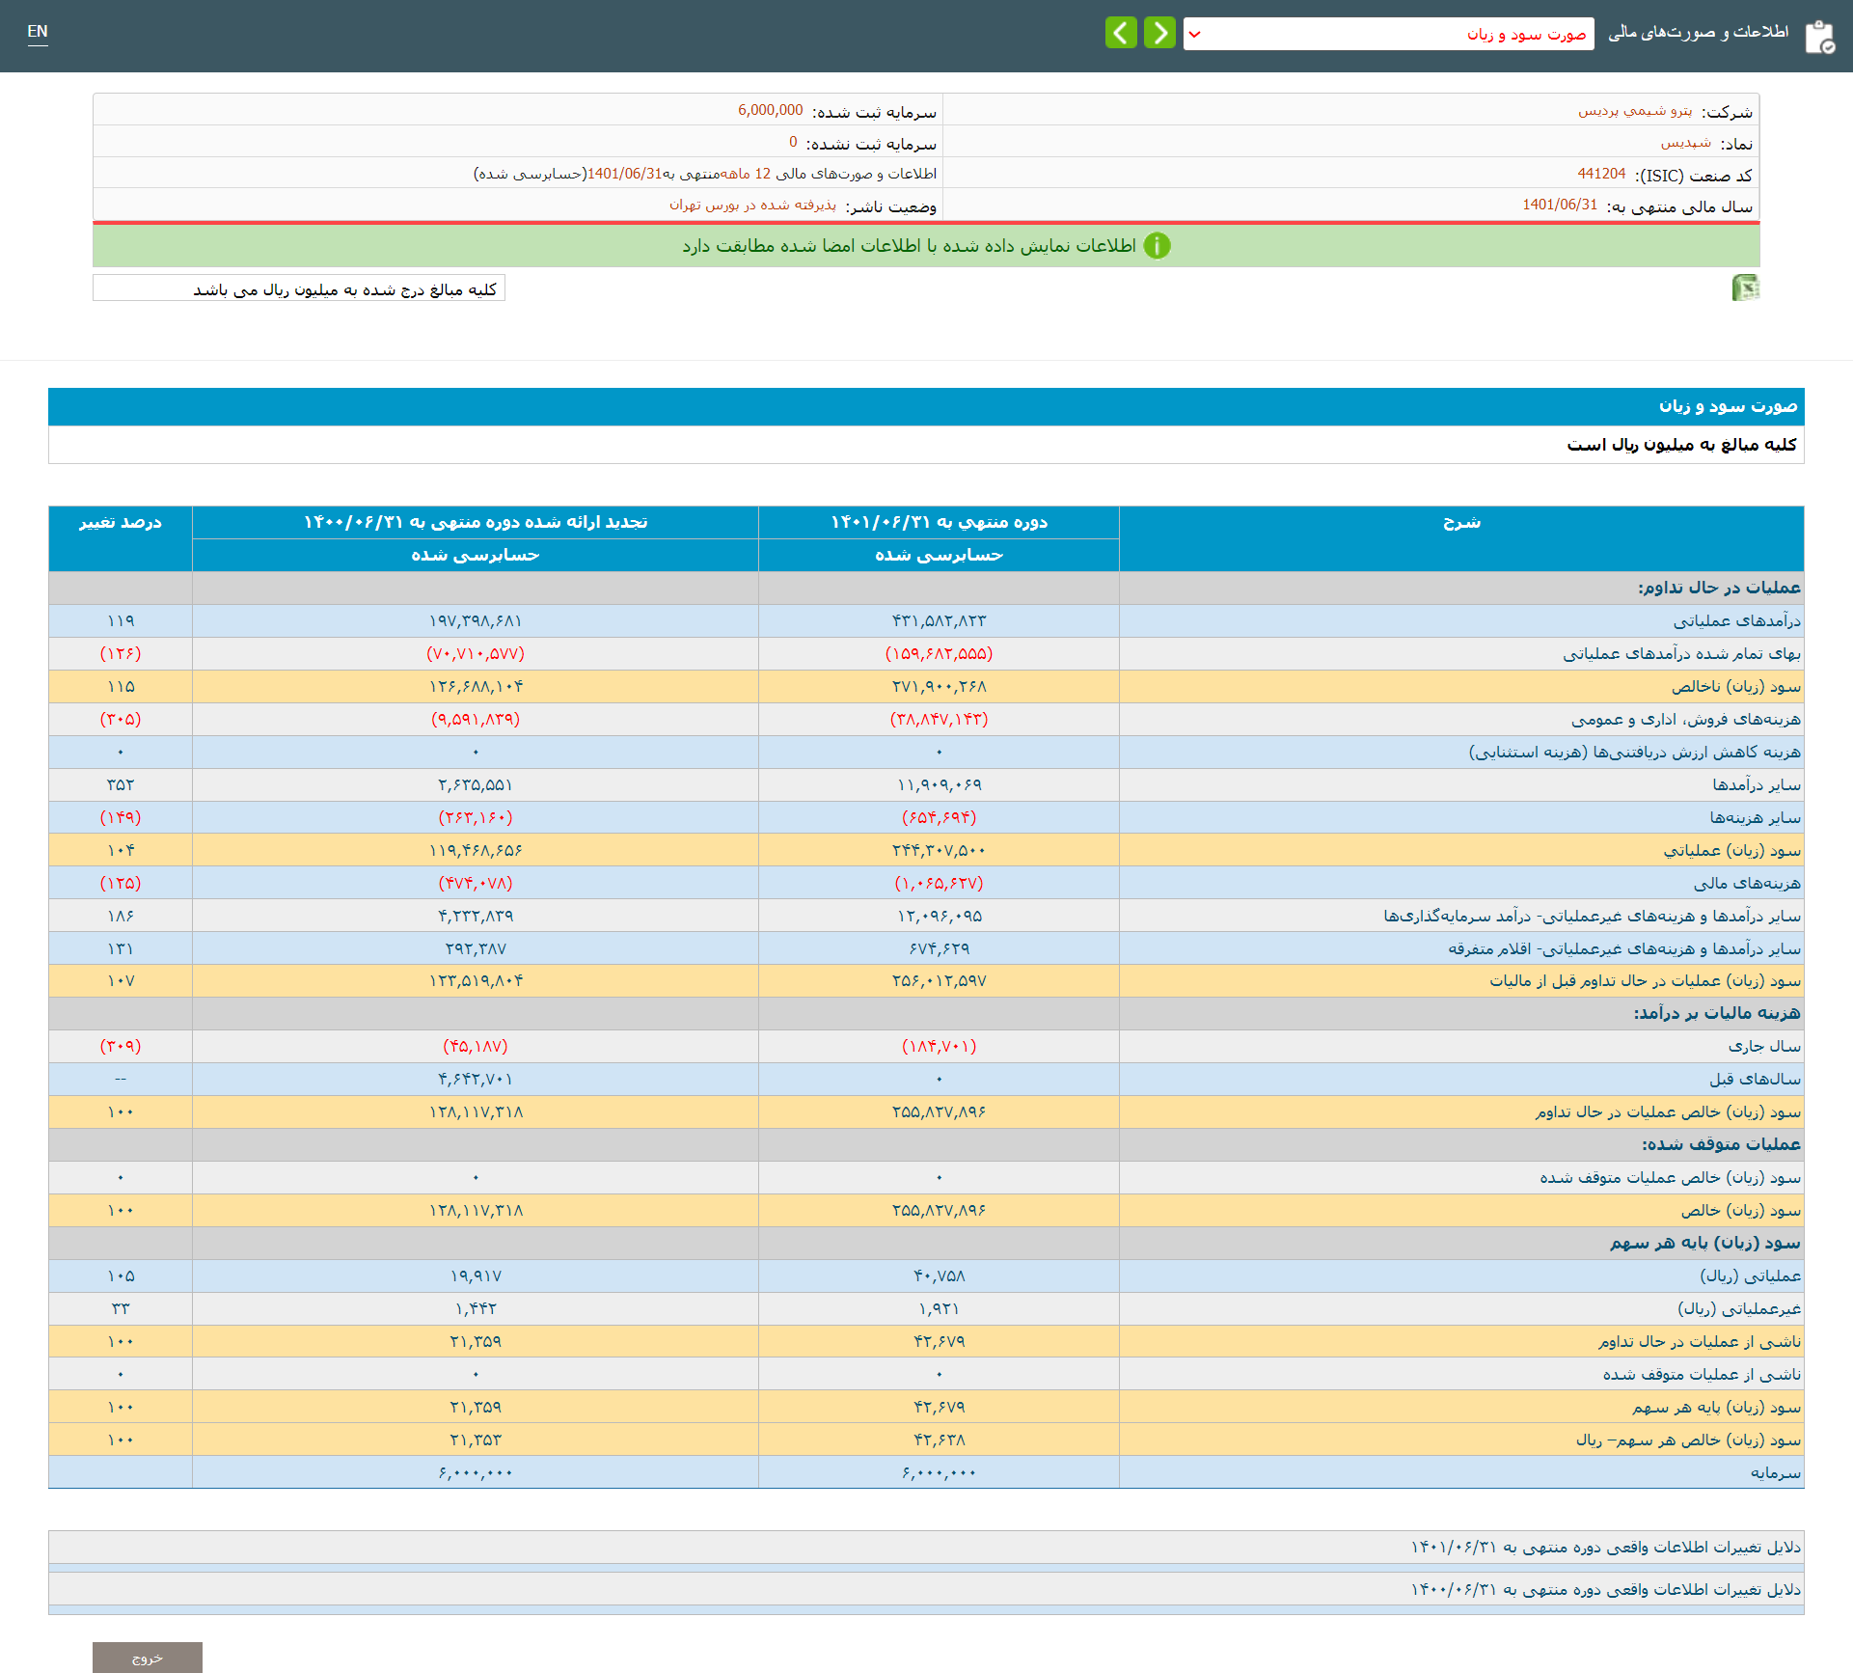Click the ISIC code 441204
Image resolution: width=1853 pixels, height=1673 pixels.
[x=1601, y=174]
